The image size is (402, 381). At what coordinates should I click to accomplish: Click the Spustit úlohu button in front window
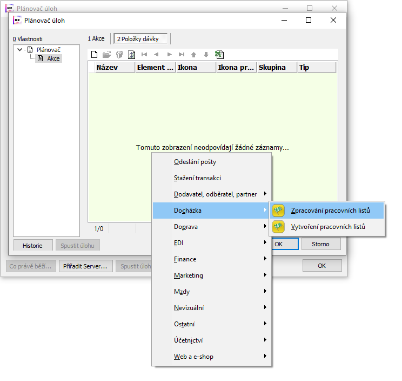pyautogui.click(x=77, y=246)
